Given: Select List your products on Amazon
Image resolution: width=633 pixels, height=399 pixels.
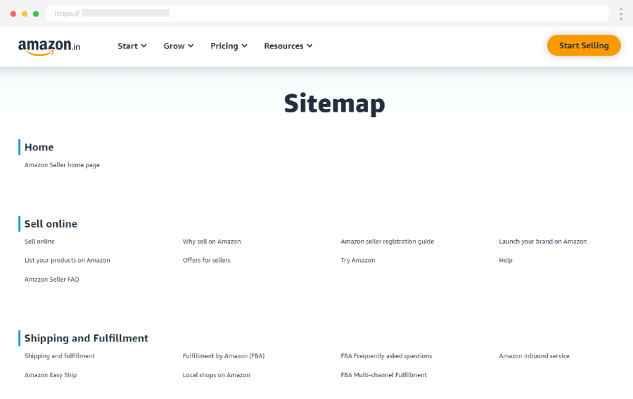Looking at the screenshot, I should pyautogui.click(x=67, y=261).
